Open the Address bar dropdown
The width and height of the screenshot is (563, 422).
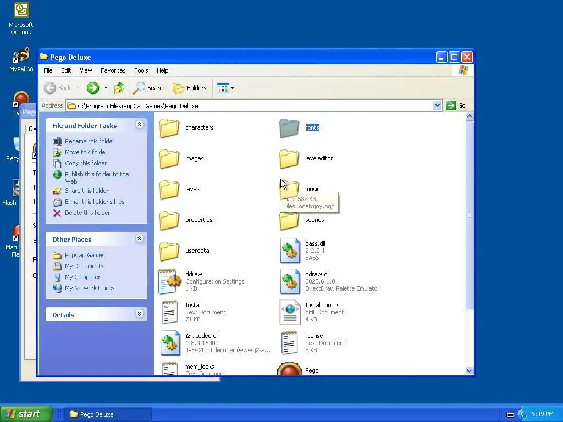[x=437, y=105]
